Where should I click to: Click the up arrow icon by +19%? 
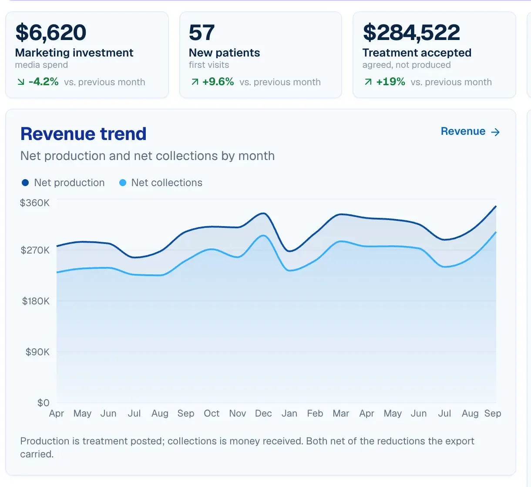coord(368,82)
